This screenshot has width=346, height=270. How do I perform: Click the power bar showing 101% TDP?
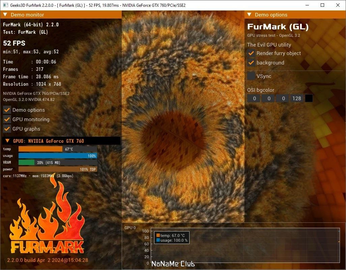point(58,169)
